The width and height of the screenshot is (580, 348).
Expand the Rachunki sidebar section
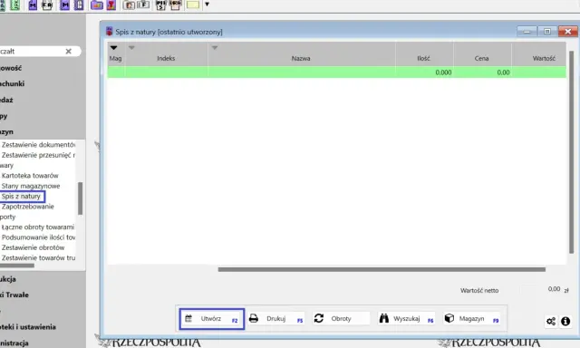pos(12,84)
